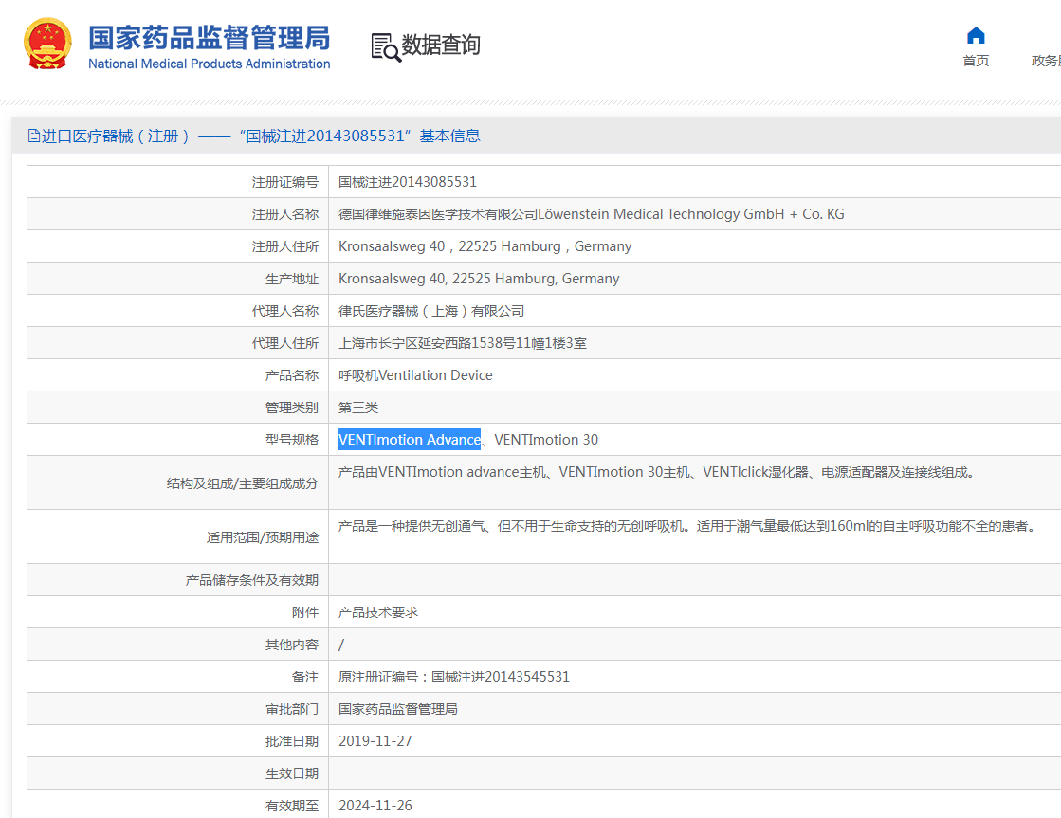Image resolution: width=1061 pixels, height=818 pixels.
Task: Click the 批准日期 row label
Action: 292,741
